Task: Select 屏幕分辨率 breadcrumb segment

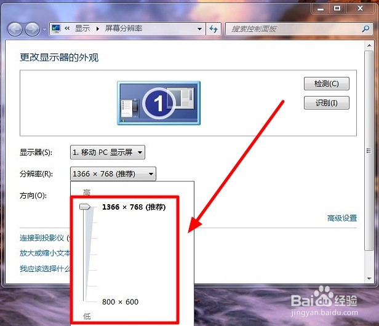Action: click(x=124, y=28)
